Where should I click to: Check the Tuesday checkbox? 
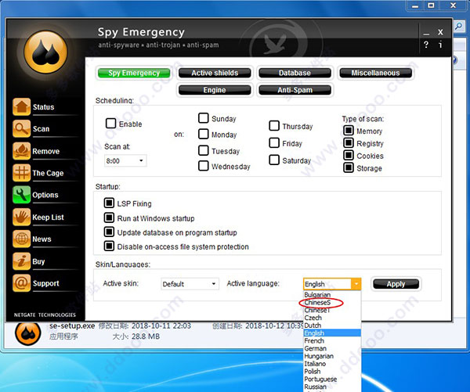(x=204, y=150)
